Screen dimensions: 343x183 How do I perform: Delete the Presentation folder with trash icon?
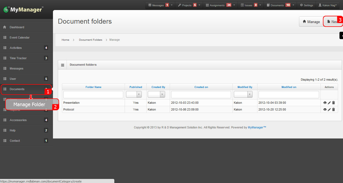(333, 103)
